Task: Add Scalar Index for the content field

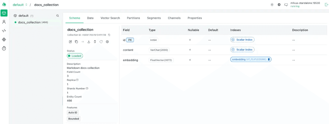Action: point(242,50)
